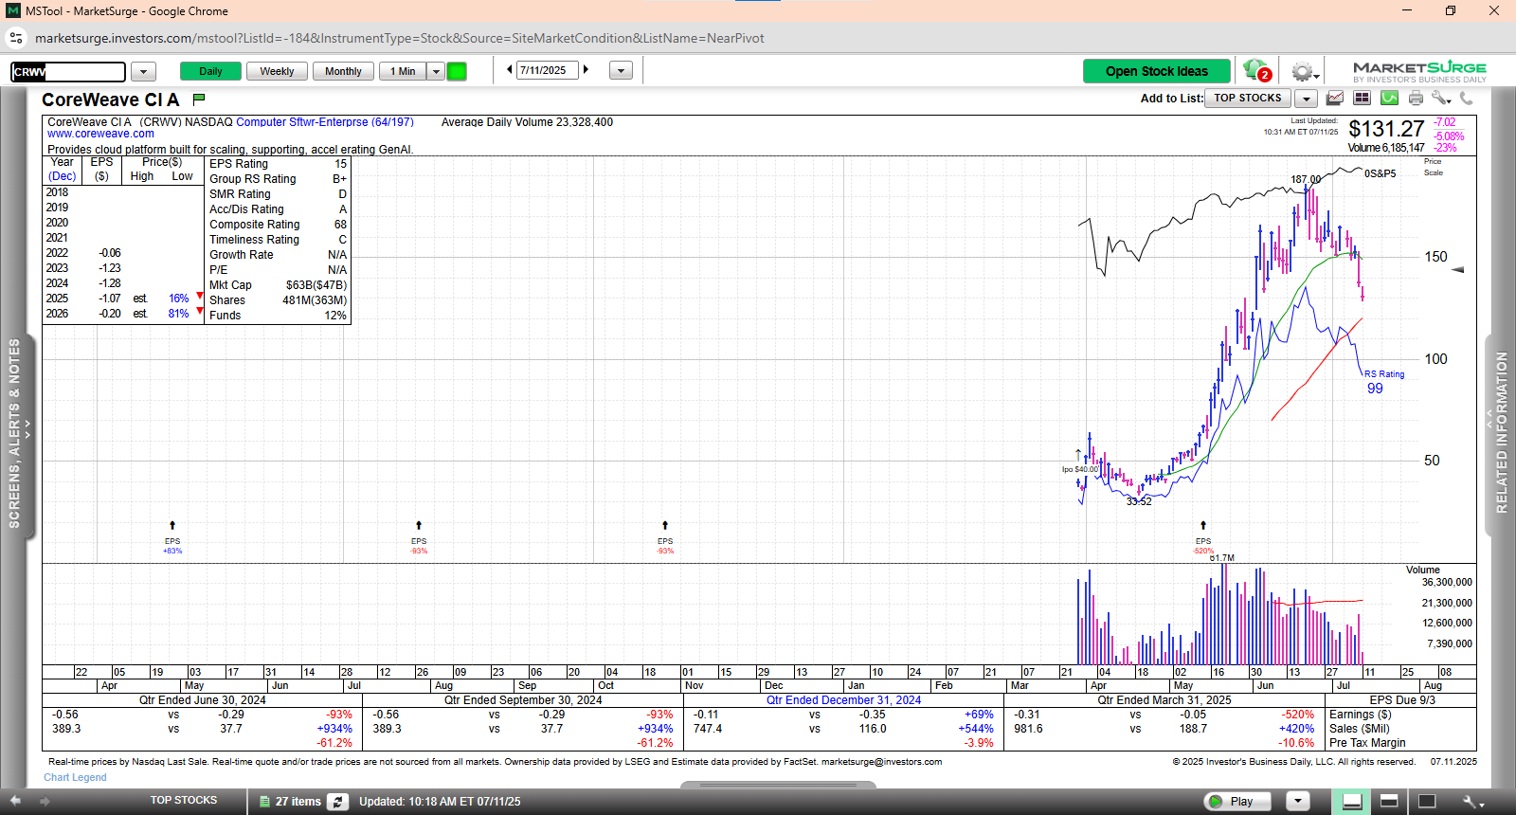Viewport: 1516px width, 815px height.
Task: Print the chart using the printer icon
Action: [x=1416, y=98]
